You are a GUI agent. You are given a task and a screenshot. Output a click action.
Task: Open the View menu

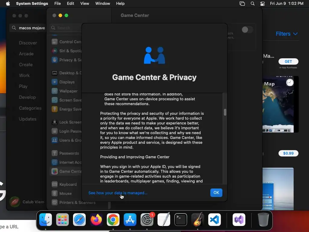(x=84, y=4)
